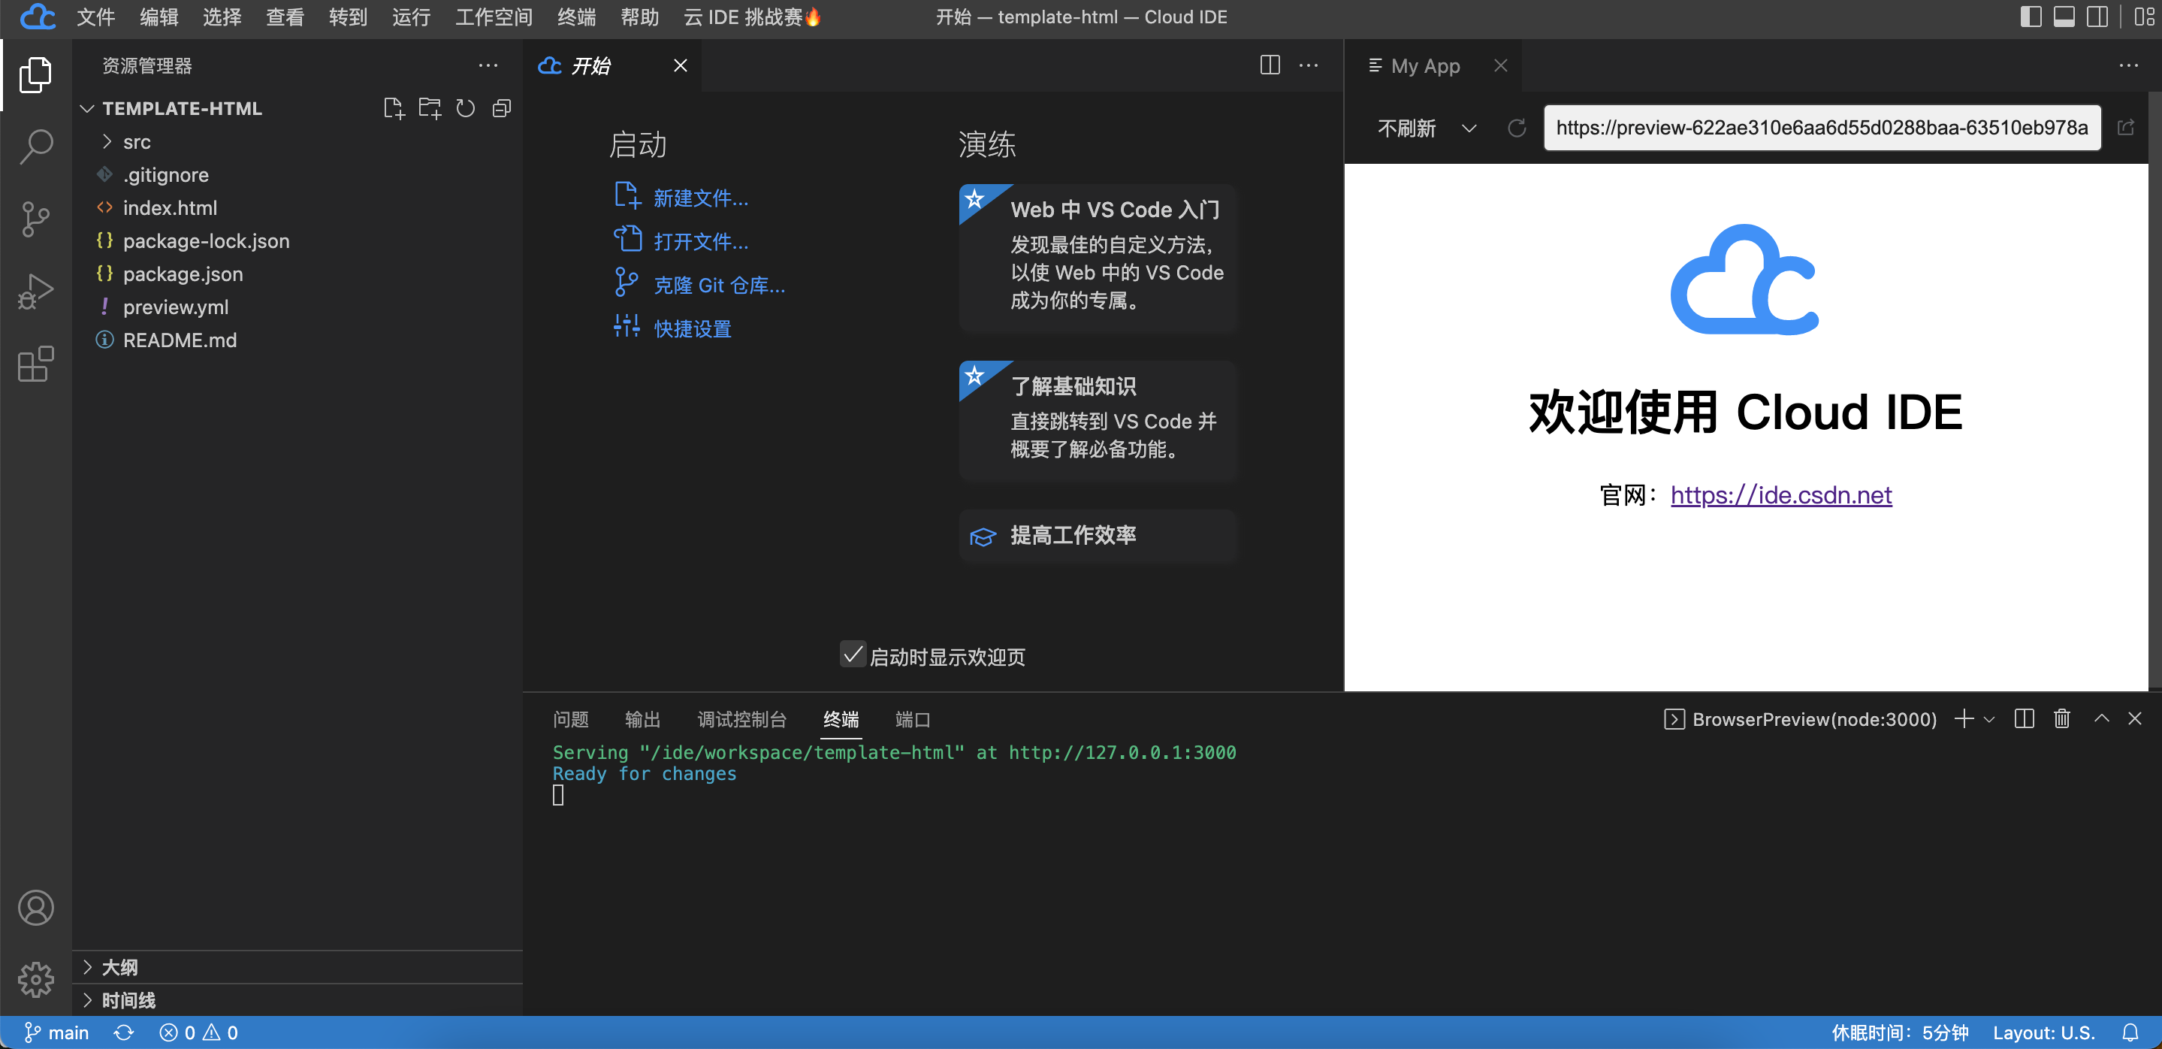Viewport: 2162px width, 1049px height.
Task: Toggle primary sidebar layout button
Action: click(2031, 17)
